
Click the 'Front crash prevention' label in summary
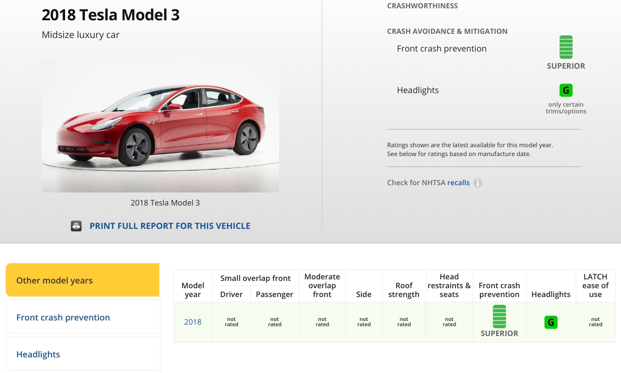coord(441,49)
